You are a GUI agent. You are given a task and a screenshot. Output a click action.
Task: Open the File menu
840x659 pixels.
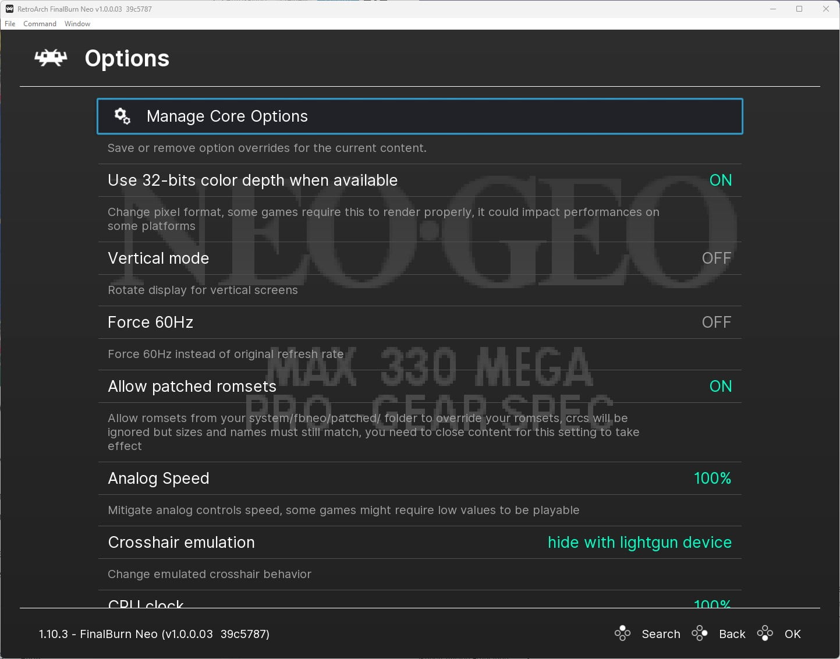click(9, 23)
